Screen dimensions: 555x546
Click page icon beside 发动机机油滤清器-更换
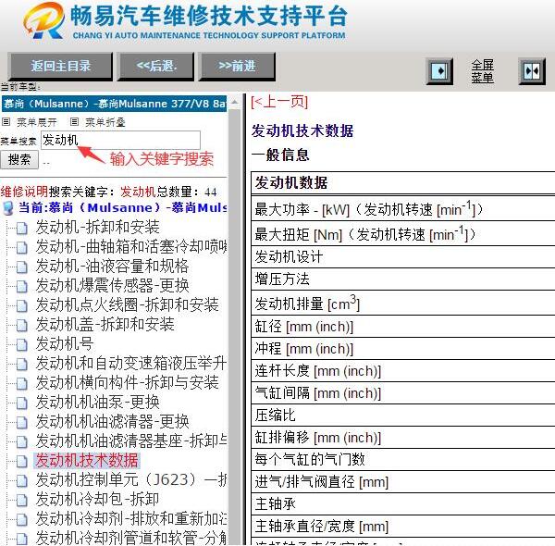coord(21,423)
